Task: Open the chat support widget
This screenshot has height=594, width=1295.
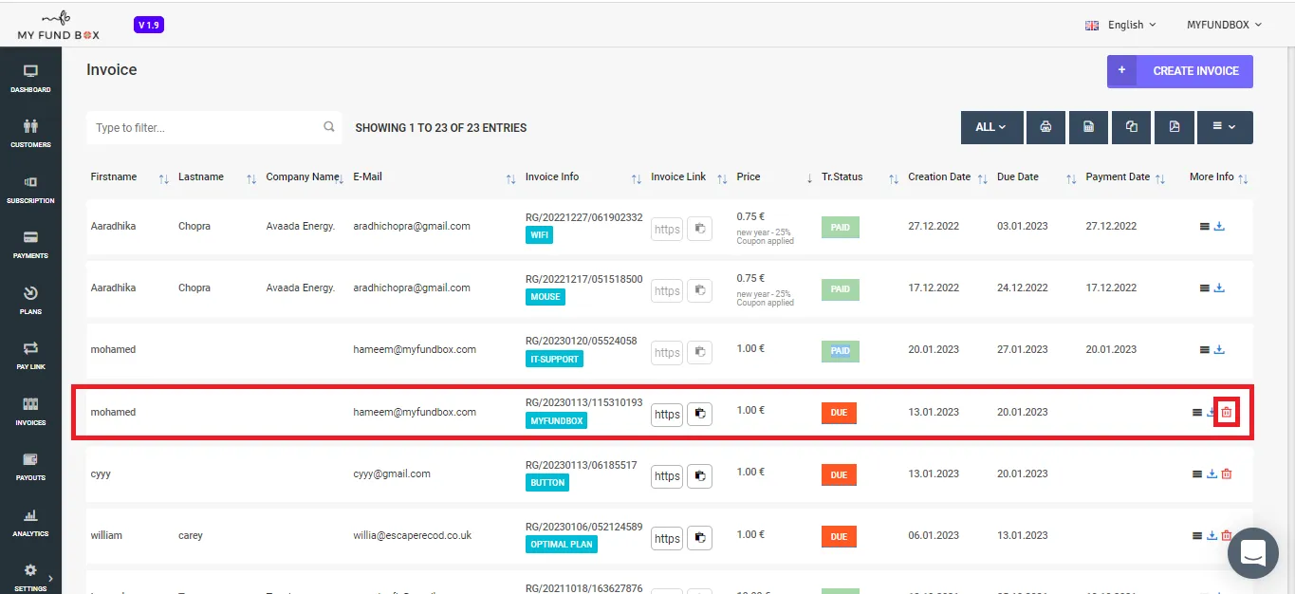Action: (1253, 553)
